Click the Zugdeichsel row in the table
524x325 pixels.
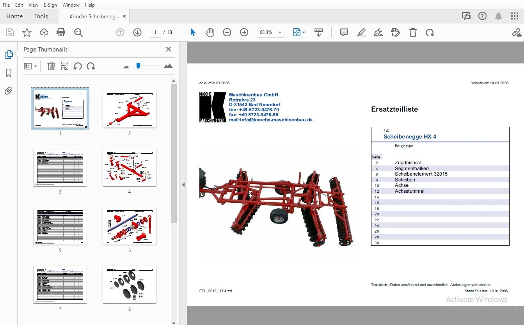(x=440, y=163)
